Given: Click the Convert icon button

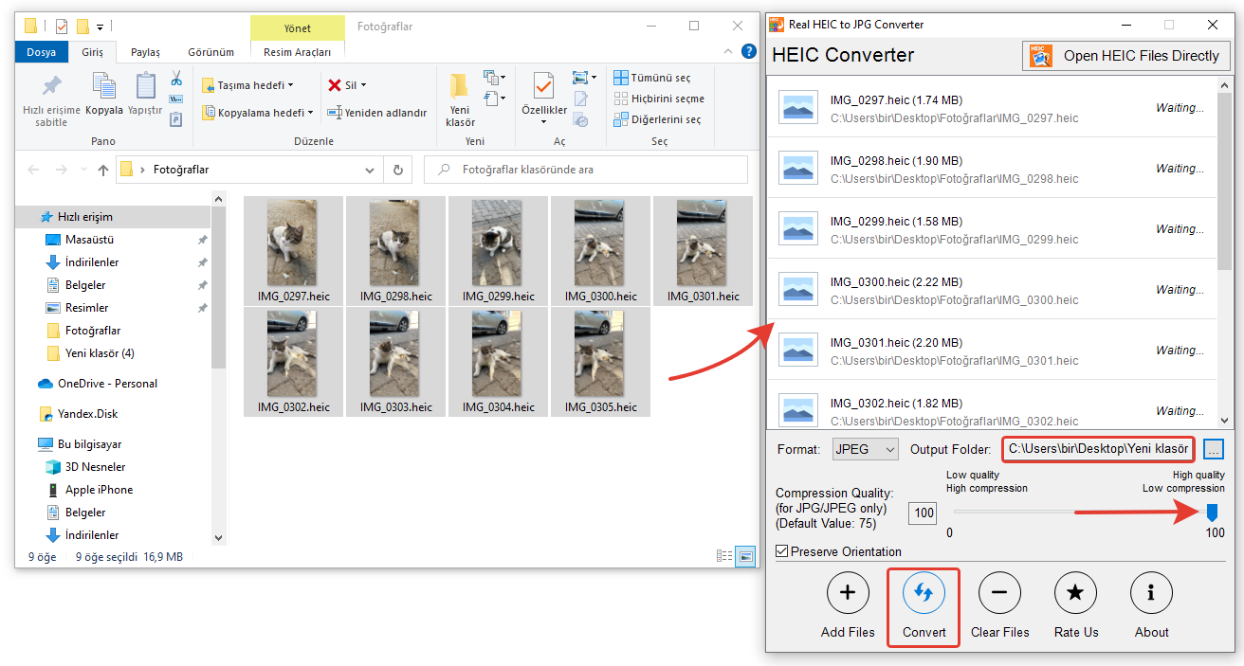Looking at the screenshot, I should click(x=924, y=594).
